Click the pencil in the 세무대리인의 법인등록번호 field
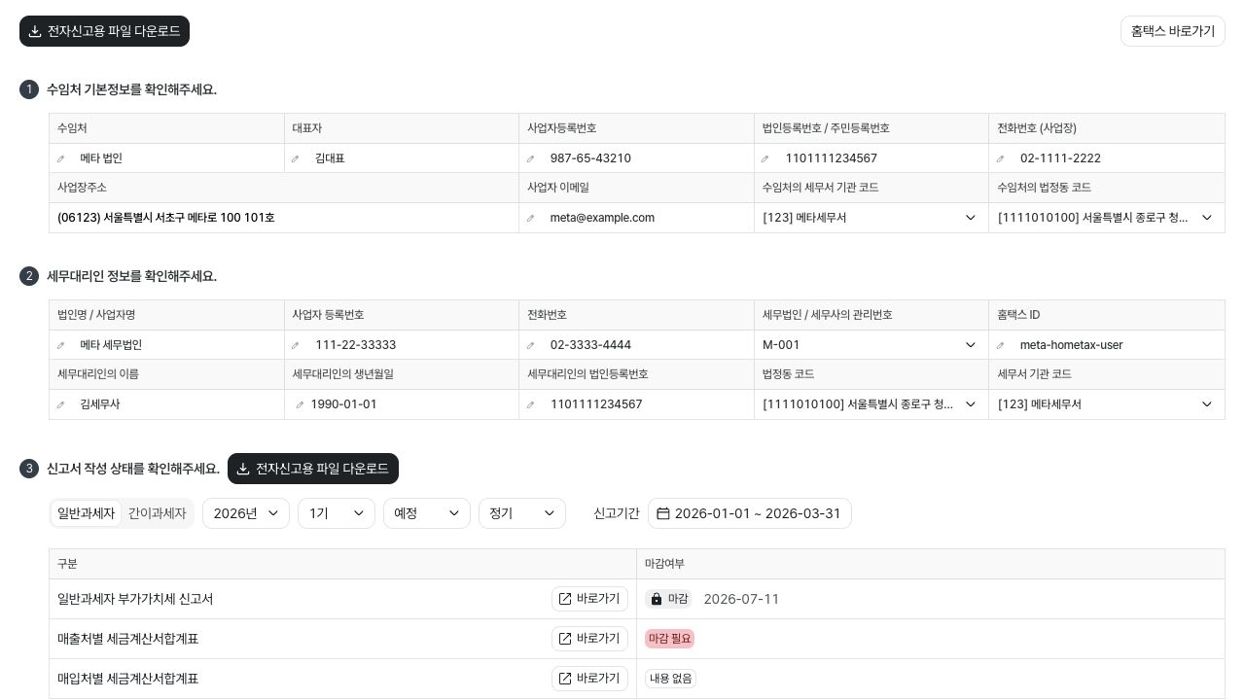 (x=531, y=404)
